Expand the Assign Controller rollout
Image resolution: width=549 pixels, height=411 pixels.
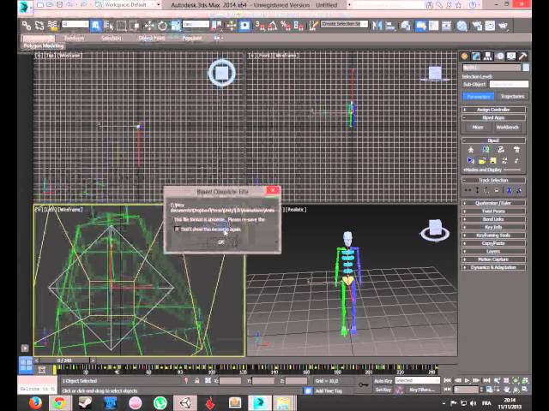coord(493,110)
